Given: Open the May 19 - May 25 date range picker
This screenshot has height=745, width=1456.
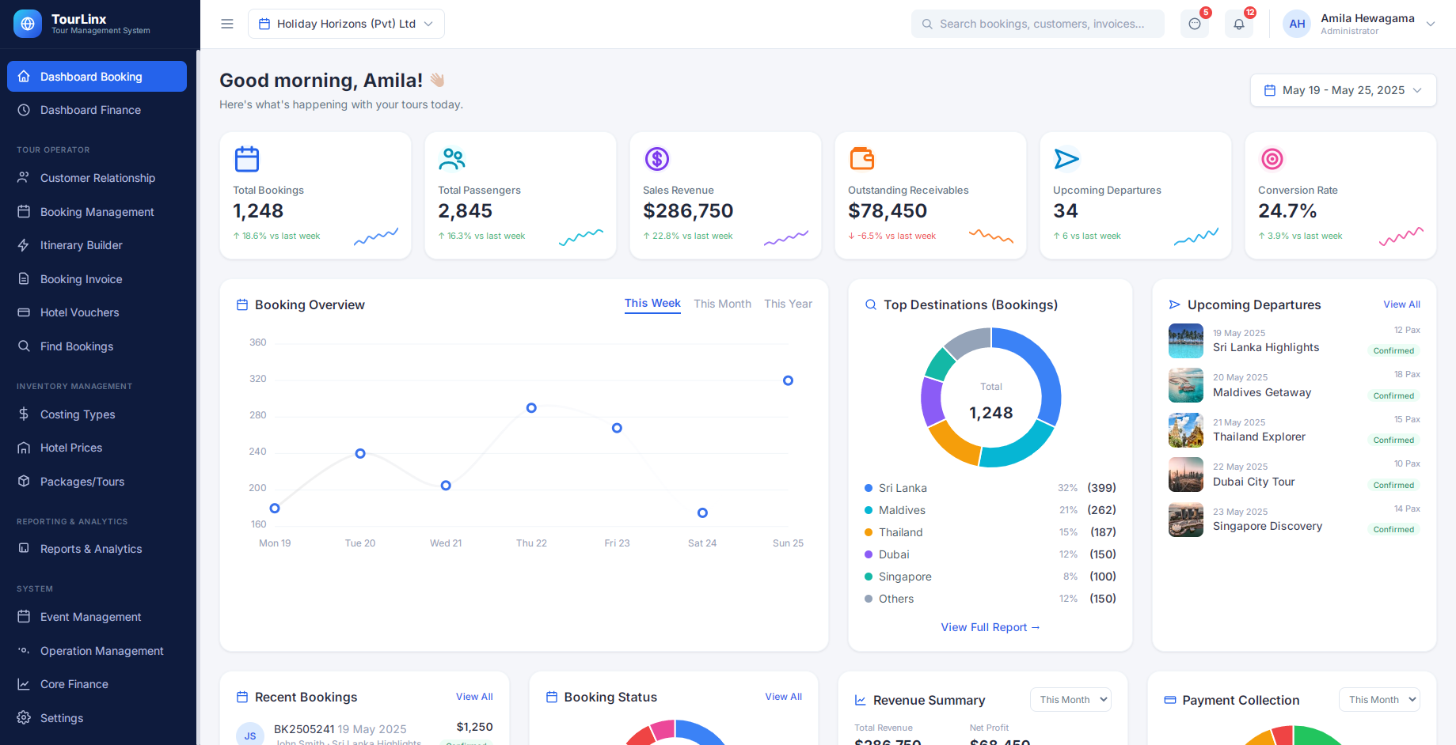Looking at the screenshot, I should (1343, 90).
